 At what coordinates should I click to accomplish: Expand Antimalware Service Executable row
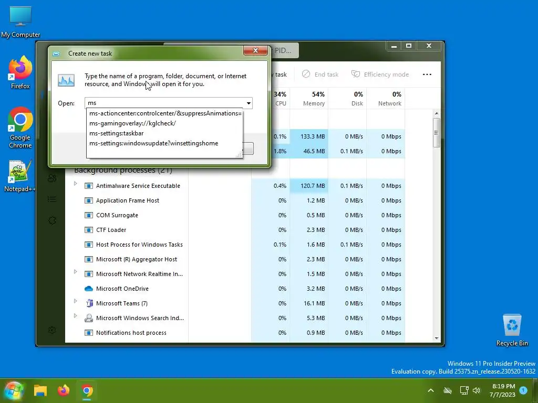[76, 184]
